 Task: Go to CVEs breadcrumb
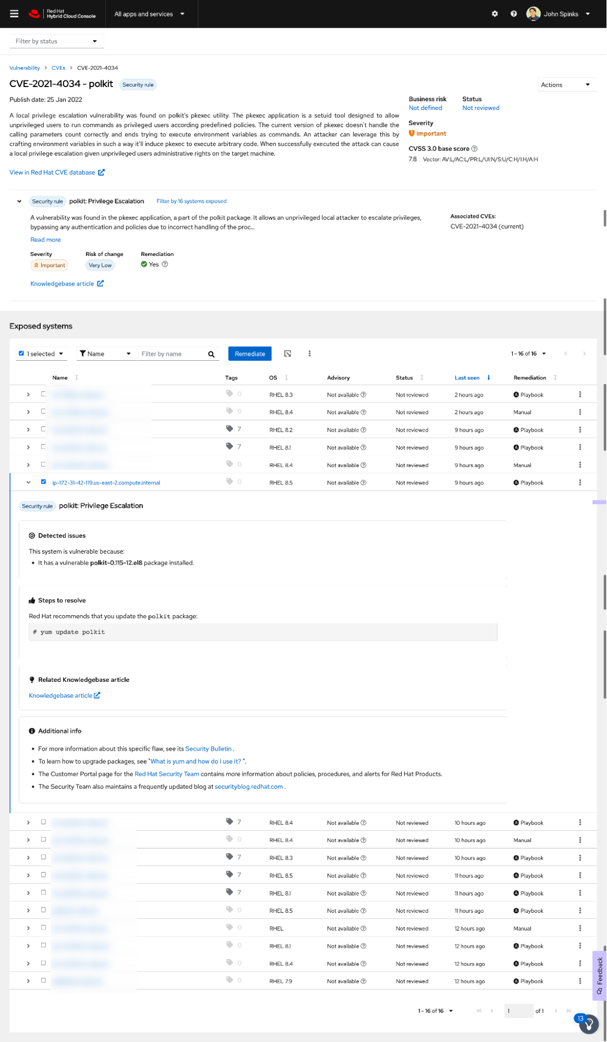tap(58, 68)
